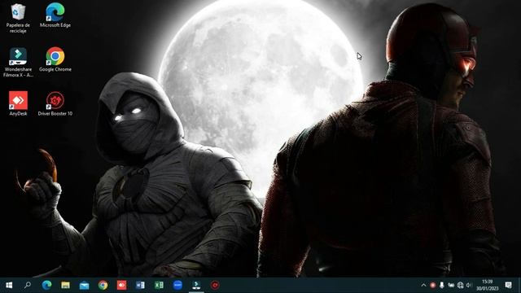Screen dimensions: 521x293
Task: Open the Mail app on the taskbar
Action: pyautogui.click(x=84, y=285)
